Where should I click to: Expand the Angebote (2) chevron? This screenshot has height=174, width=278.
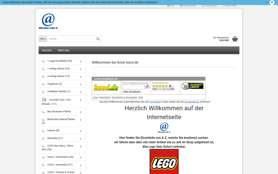[81, 84]
